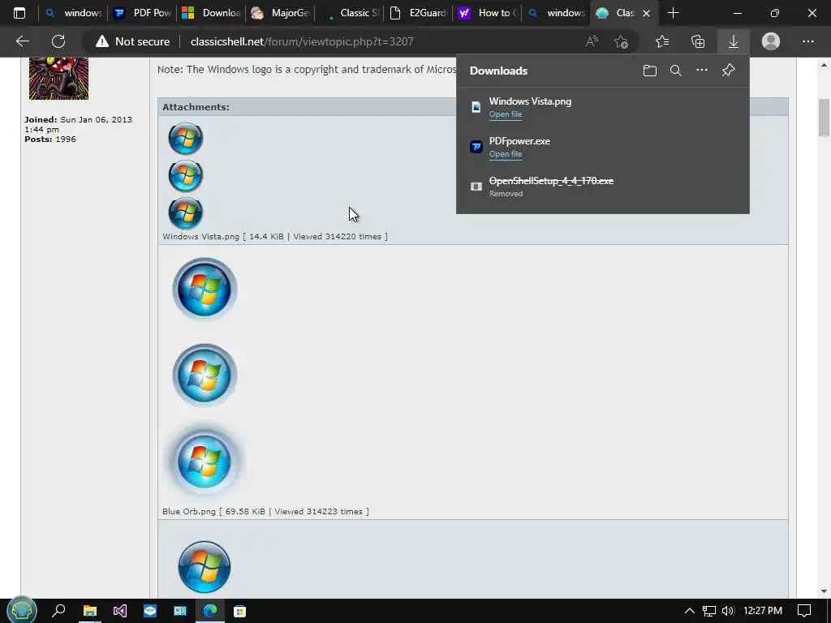The height and width of the screenshot is (623, 831).
Task: Switch to the Downloa tab with Microsoft logo
Action: point(211,13)
